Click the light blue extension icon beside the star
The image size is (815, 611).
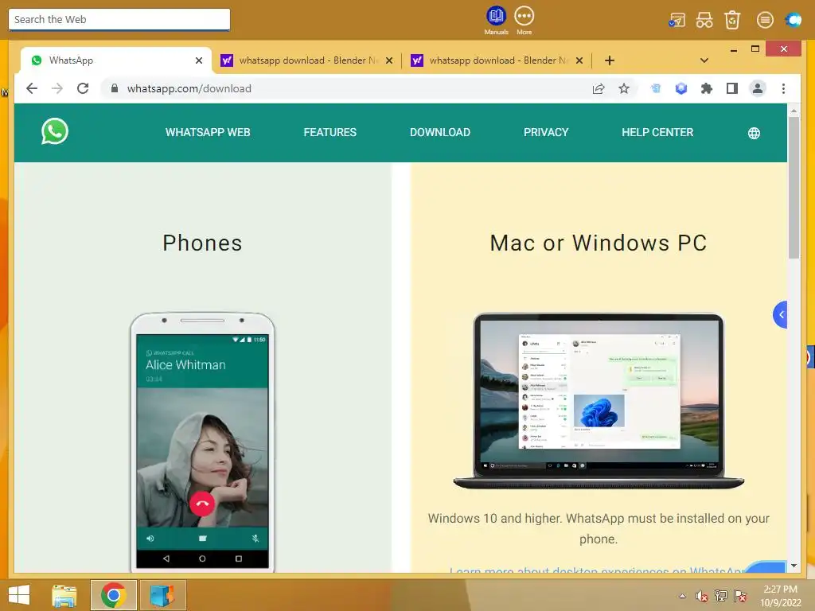tap(656, 88)
